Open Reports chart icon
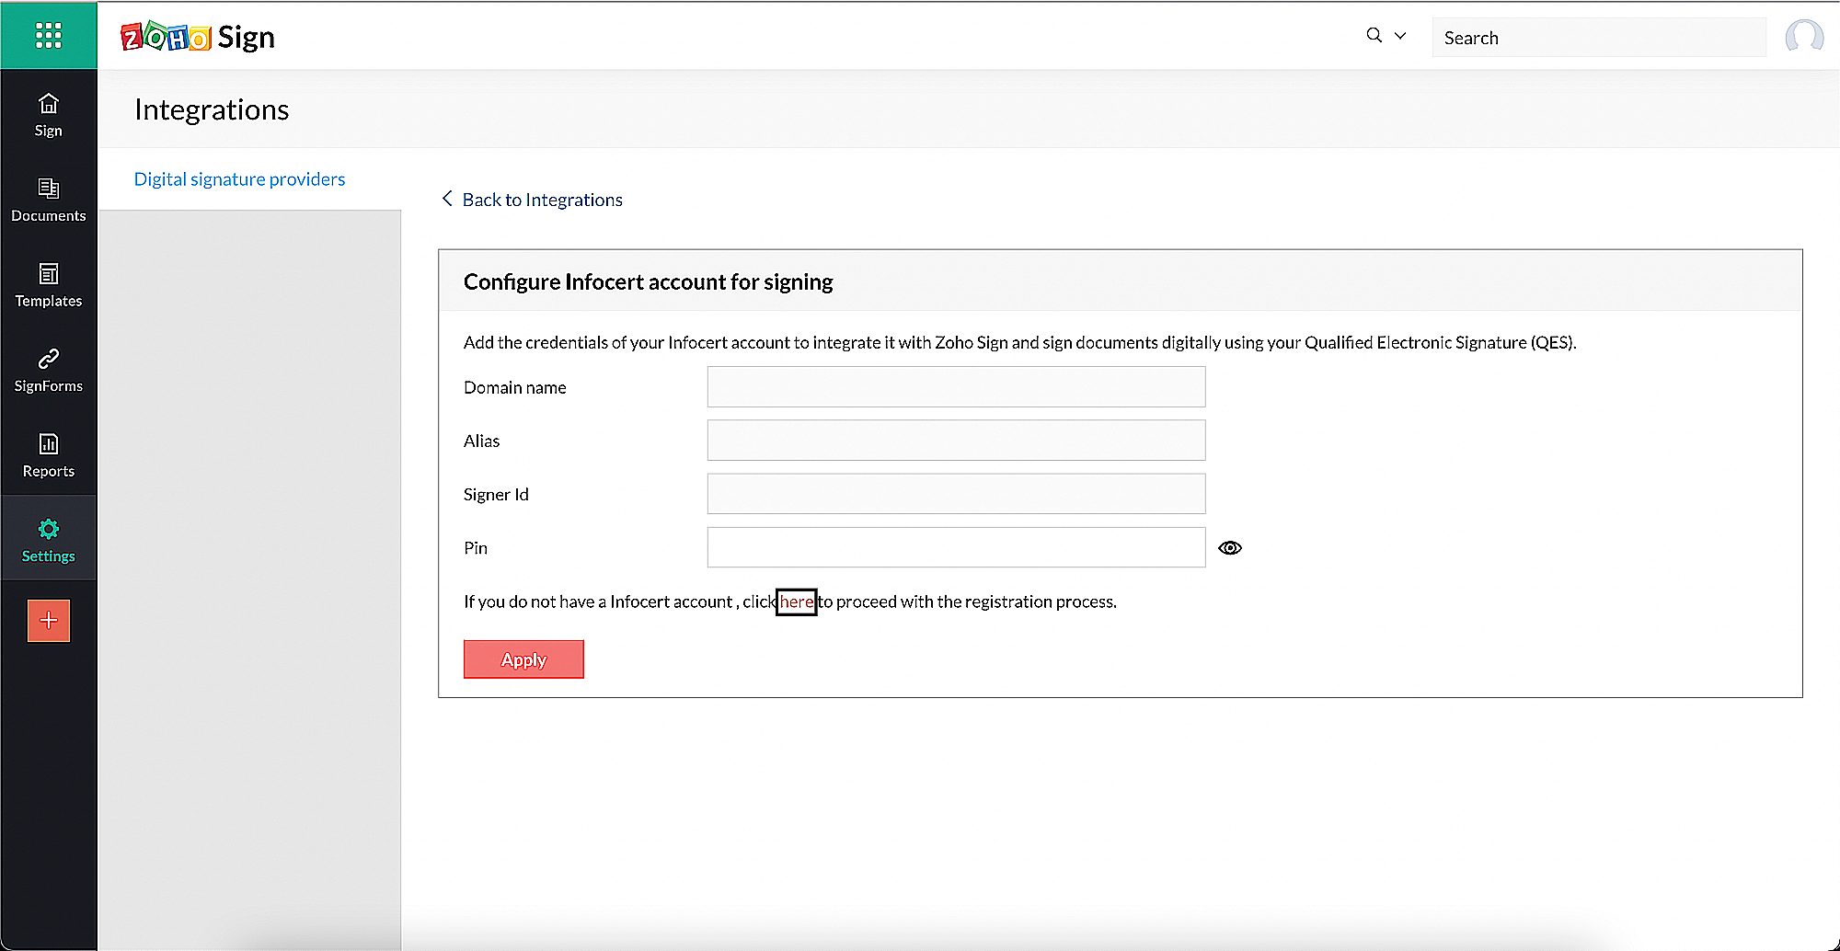The image size is (1840, 951). (48, 444)
